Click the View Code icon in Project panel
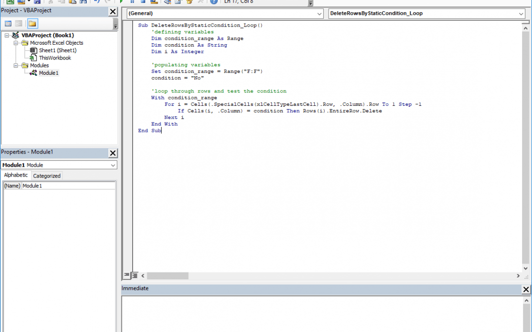532x332 pixels. (x=8, y=24)
